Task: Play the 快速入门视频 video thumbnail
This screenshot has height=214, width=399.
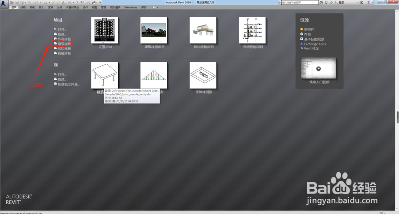Action: click(318, 69)
